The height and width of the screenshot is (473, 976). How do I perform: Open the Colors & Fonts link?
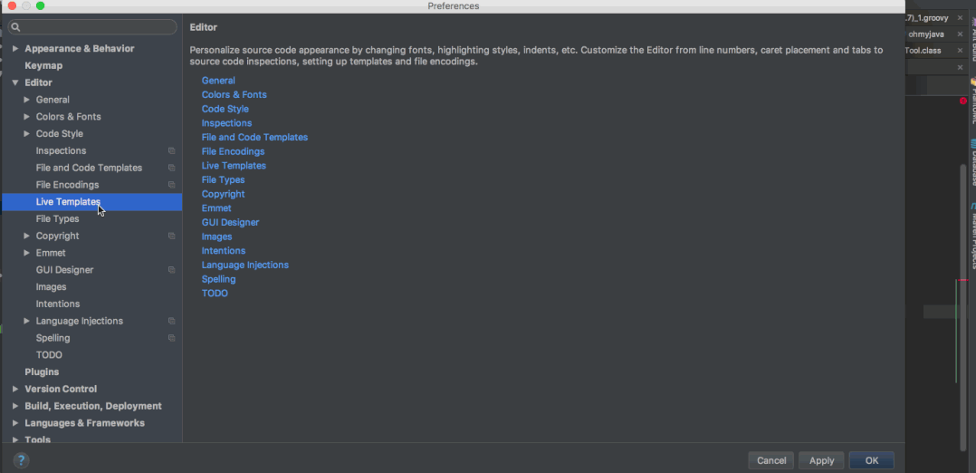coord(234,95)
